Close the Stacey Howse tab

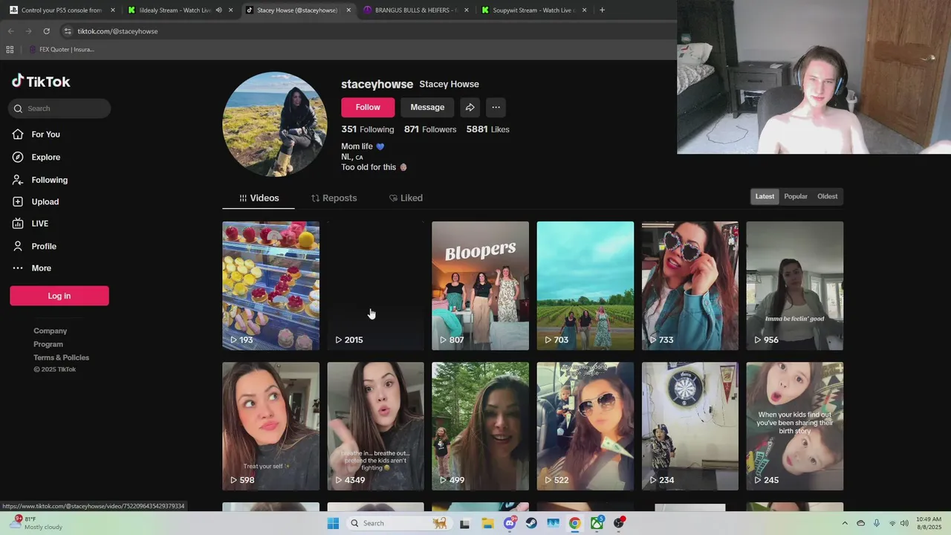[348, 10]
